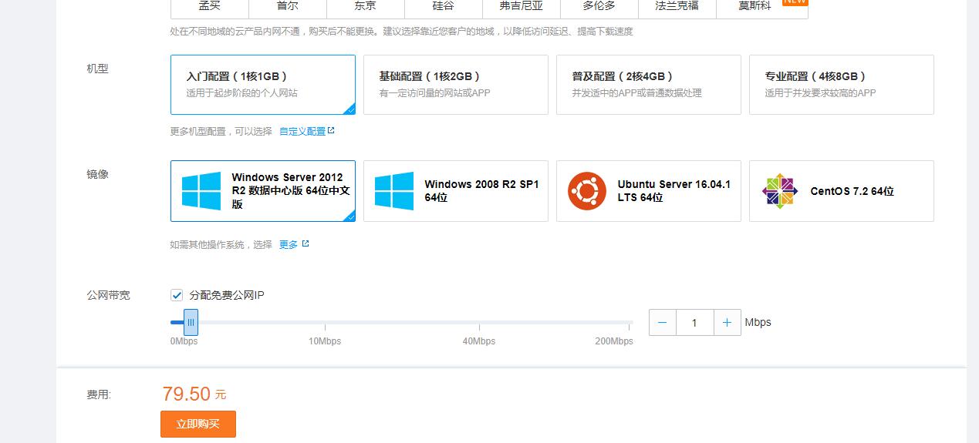Increase bandwidth with the plus button

[x=727, y=323]
